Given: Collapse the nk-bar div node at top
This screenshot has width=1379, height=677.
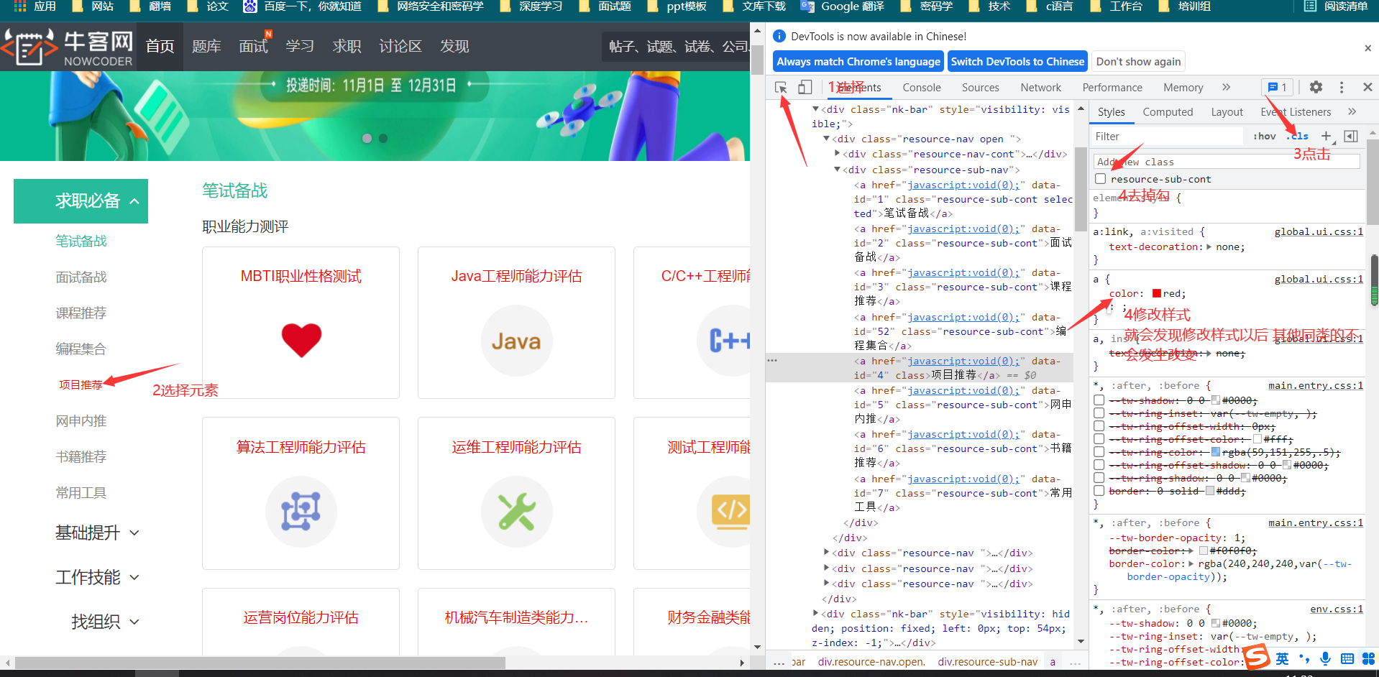Looking at the screenshot, I should point(816,109).
